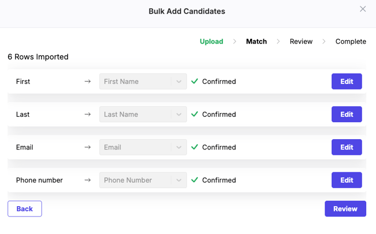
Task: Expand the First Name dropdown chevron
Action: [179, 82]
